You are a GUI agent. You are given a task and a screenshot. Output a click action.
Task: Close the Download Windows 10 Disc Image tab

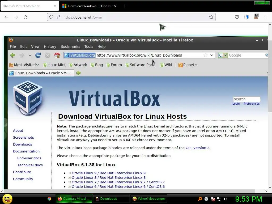coord(115,6)
